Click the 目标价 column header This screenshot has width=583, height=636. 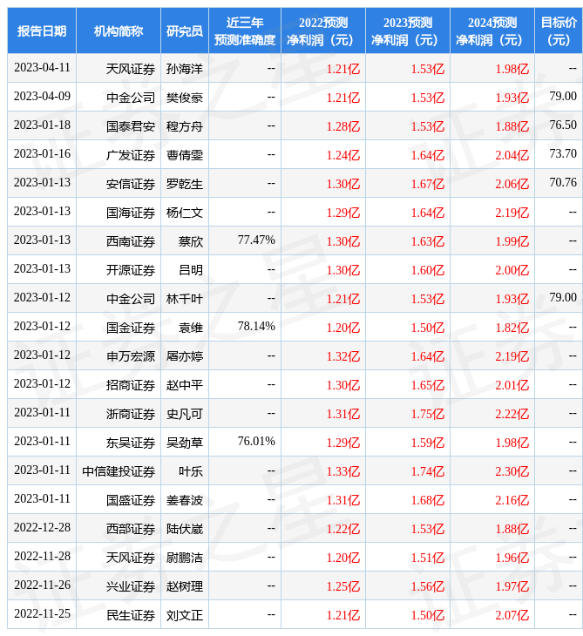559,30
